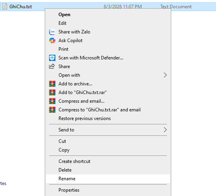Image resolution: width=216 pixels, height=196 pixels.
Task: Click the Copilot colorful icon
Action: 52,41
